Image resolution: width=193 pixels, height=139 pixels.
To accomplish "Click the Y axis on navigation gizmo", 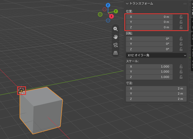I will pyautogui.click(x=116, y=11).
